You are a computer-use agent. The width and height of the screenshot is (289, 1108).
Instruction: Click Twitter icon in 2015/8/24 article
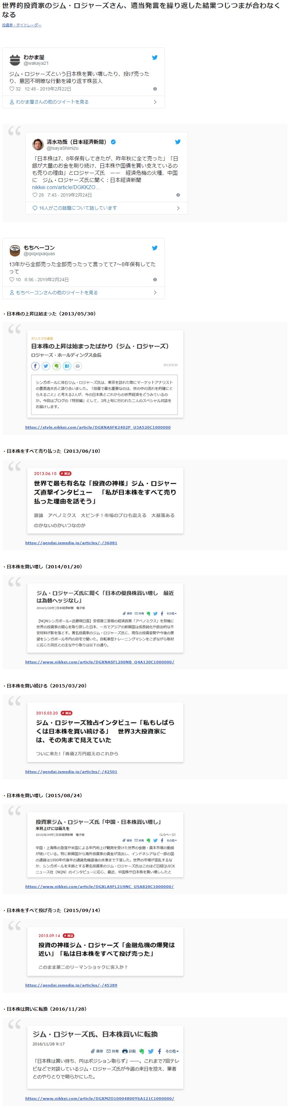click(x=155, y=840)
